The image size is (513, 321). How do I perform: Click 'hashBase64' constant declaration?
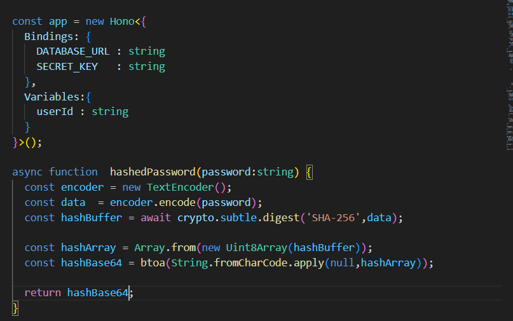click(92, 263)
